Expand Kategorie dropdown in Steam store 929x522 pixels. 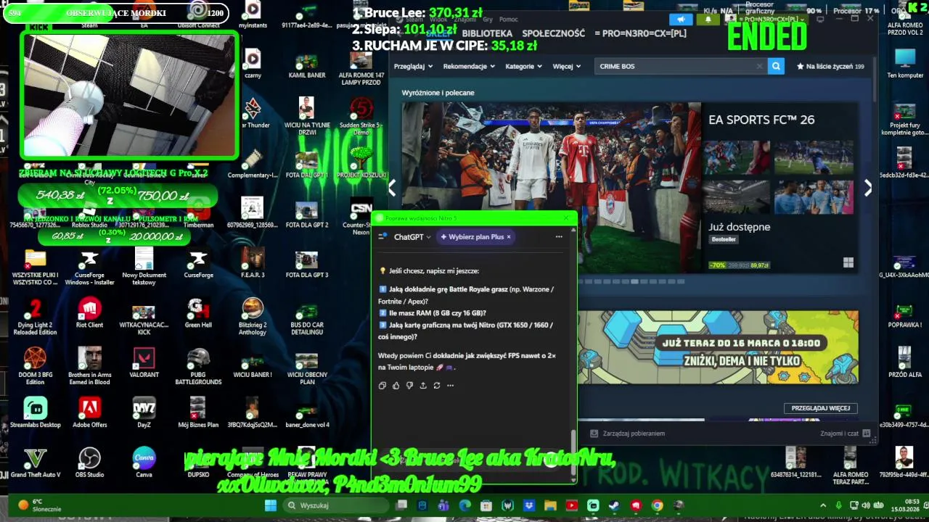click(x=523, y=66)
